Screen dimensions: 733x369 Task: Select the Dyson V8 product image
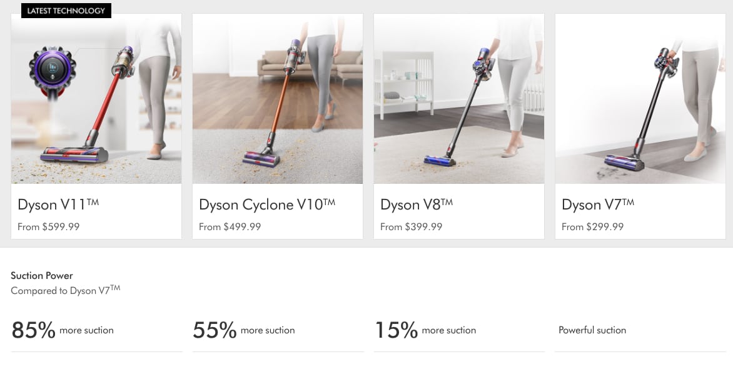click(x=458, y=99)
